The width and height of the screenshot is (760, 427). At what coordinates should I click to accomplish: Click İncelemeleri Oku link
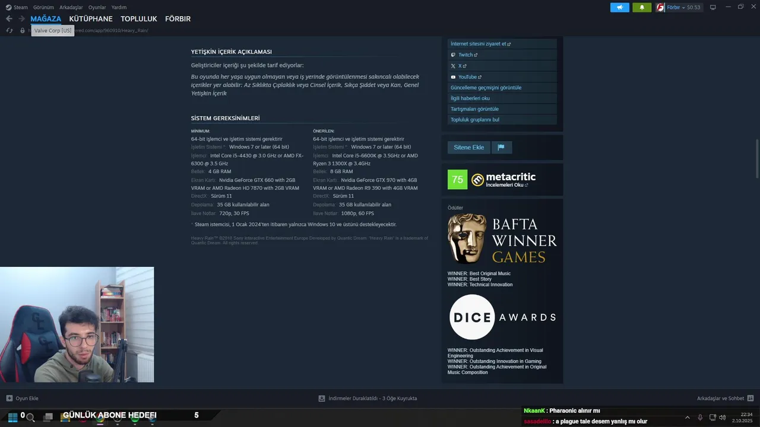(506, 184)
